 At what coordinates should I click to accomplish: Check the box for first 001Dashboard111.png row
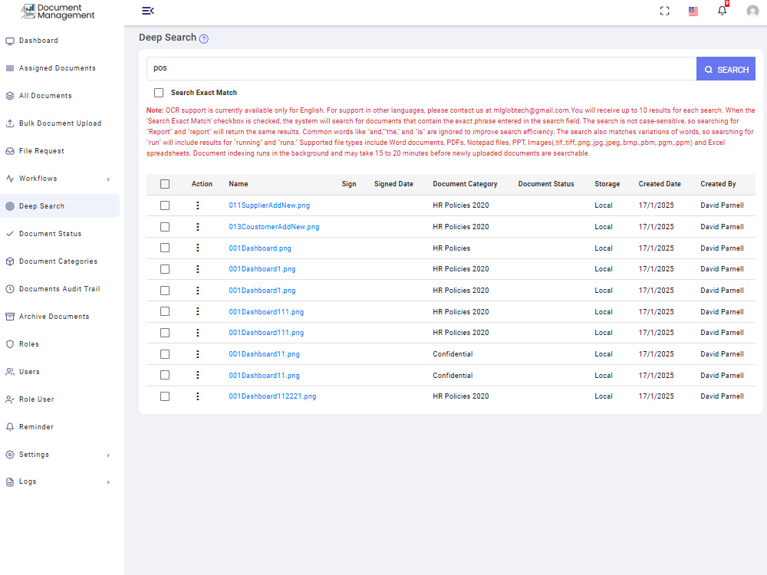[x=165, y=311]
